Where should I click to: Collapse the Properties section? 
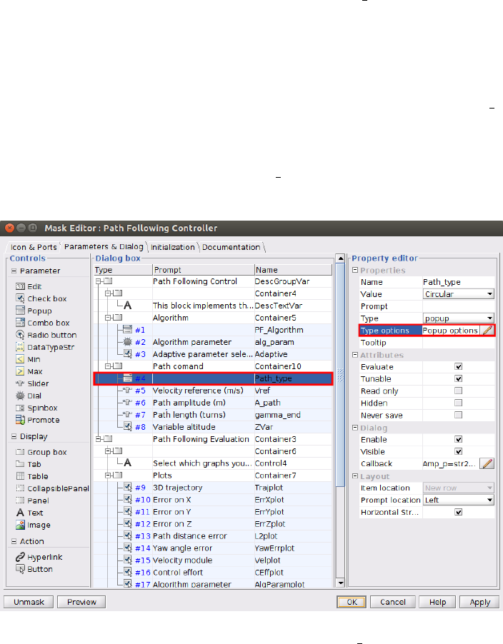[355, 270]
